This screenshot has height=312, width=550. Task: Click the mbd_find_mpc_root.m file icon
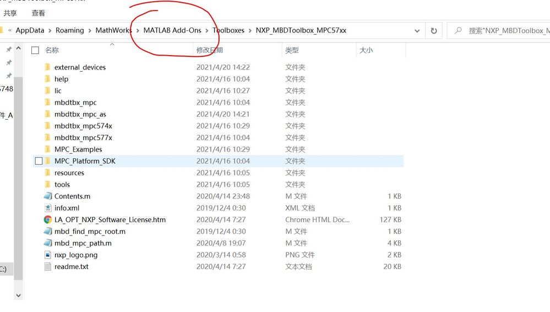coord(48,231)
